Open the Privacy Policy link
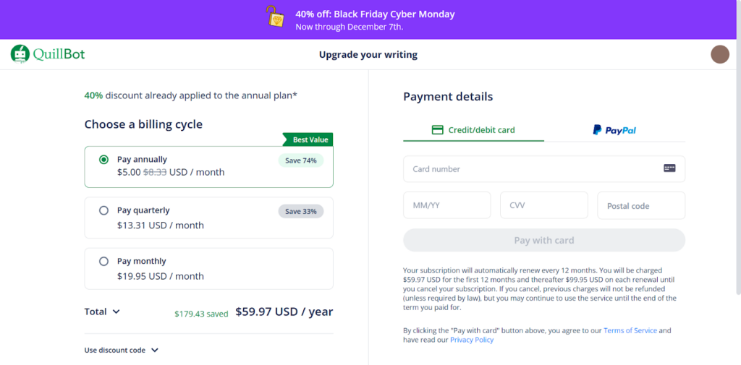741x365 pixels. tap(472, 340)
